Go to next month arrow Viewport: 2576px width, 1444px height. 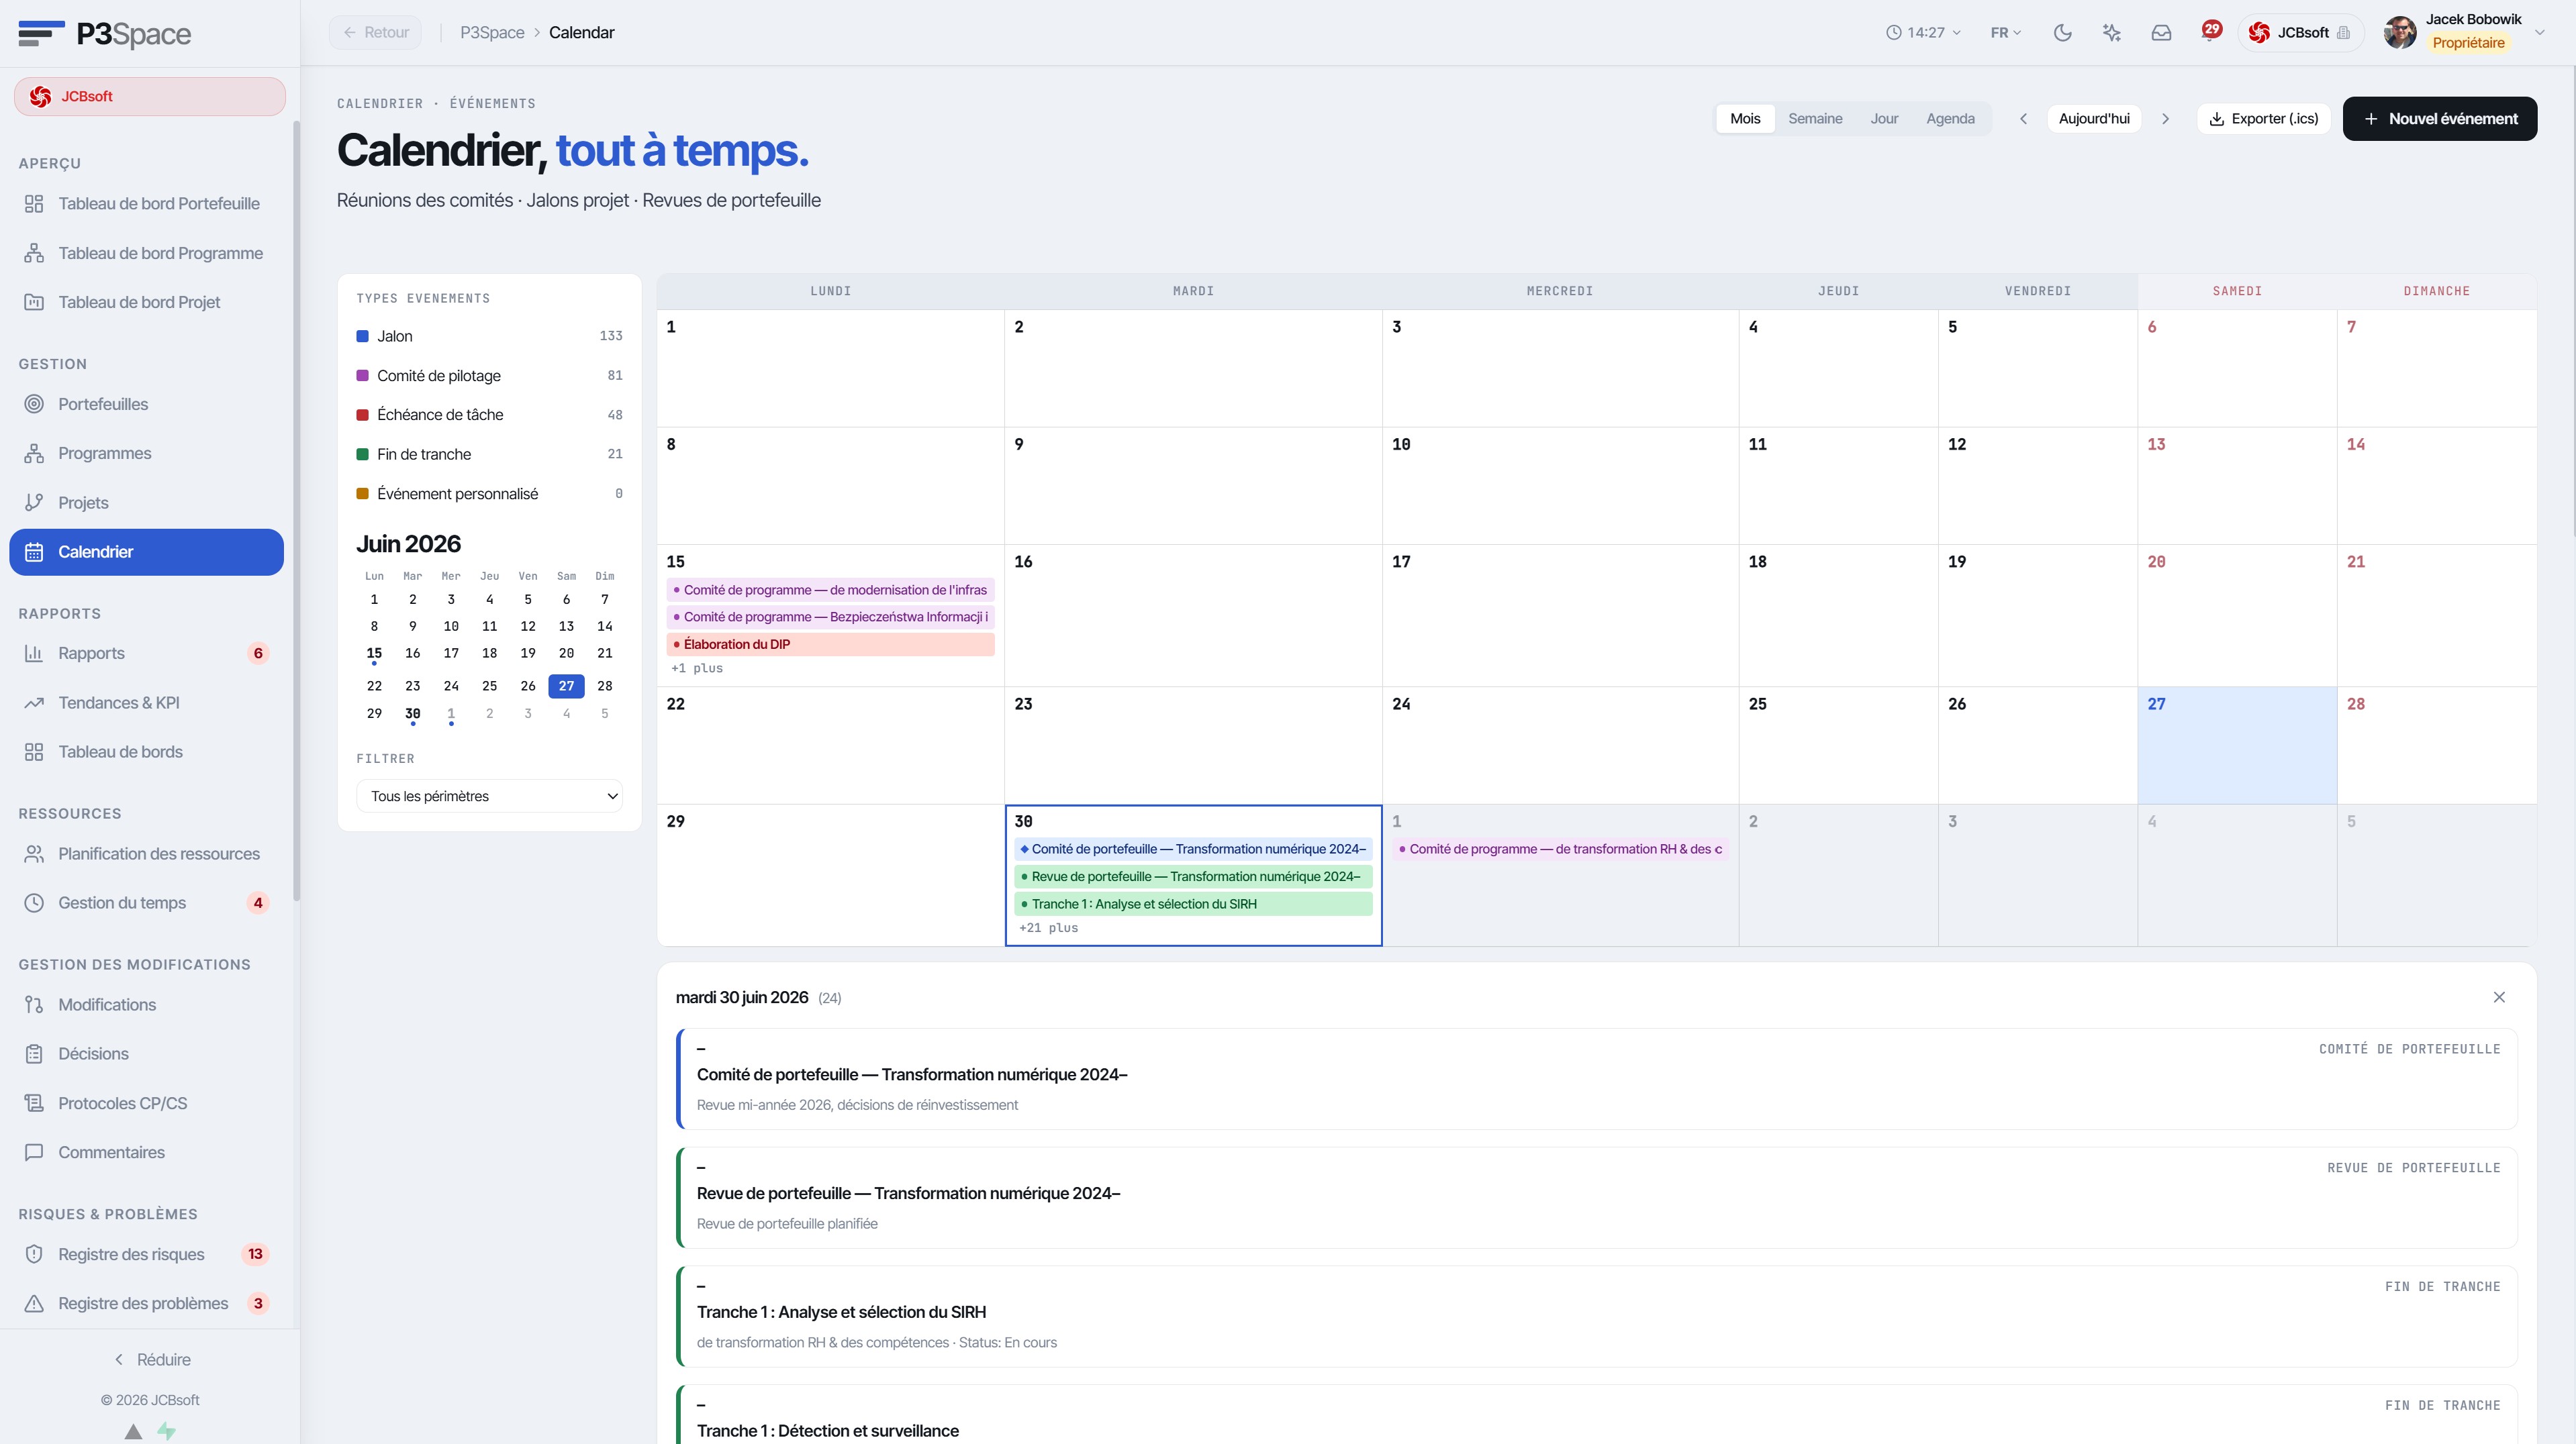(2165, 119)
